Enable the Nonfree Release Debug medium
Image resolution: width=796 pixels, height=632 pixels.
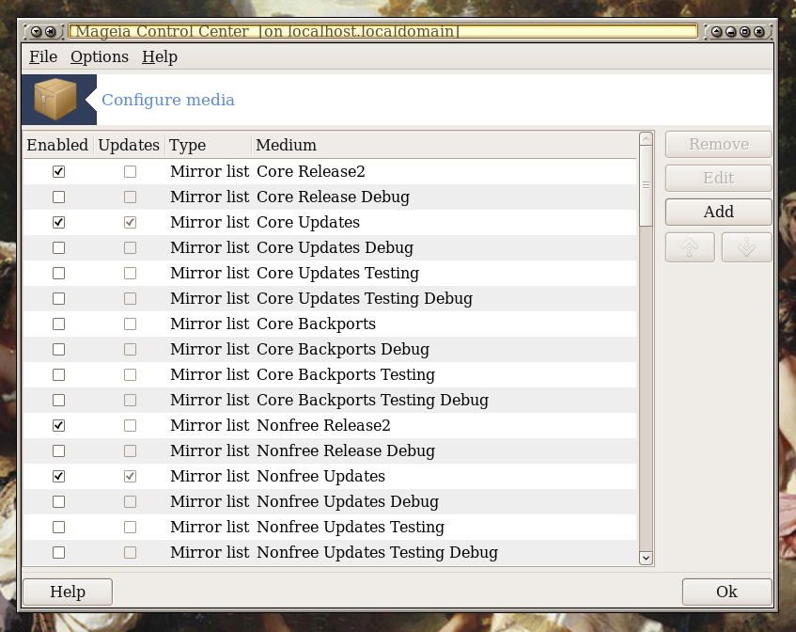(x=59, y=451)
